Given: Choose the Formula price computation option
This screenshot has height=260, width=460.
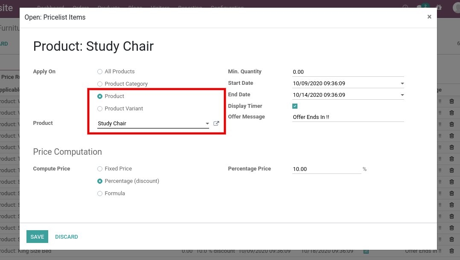Looking at the screenshot, I should (100, 194).
